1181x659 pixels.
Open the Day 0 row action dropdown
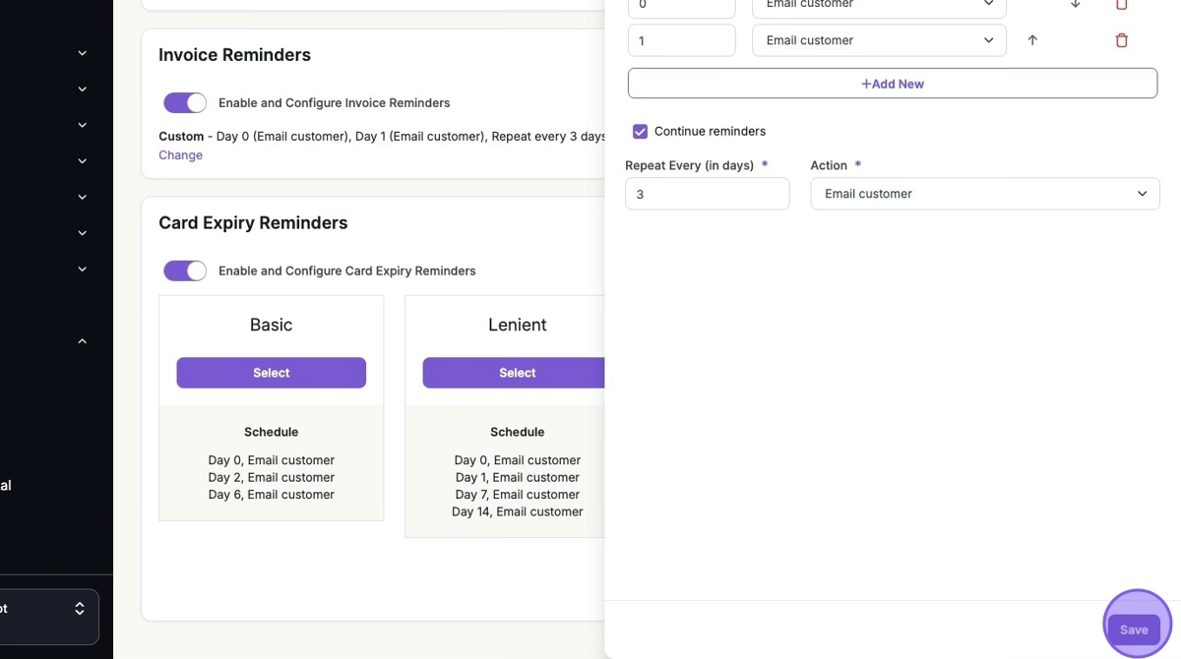879,6
